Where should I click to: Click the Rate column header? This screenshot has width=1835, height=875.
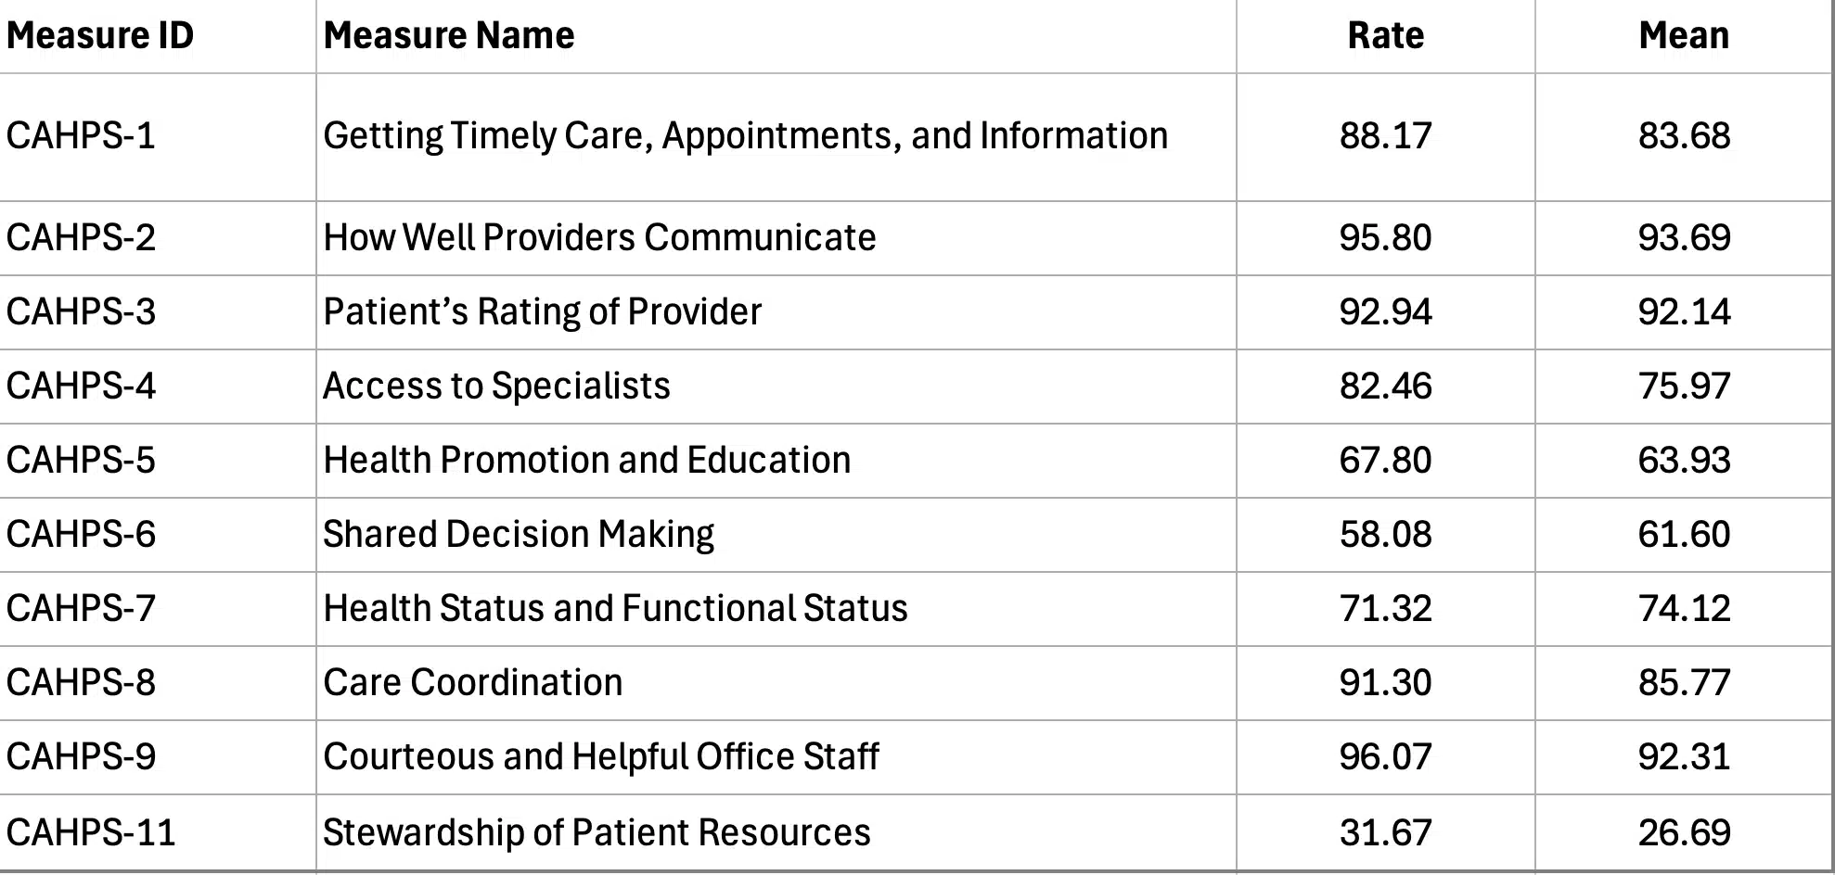(x=1385, y=36)
